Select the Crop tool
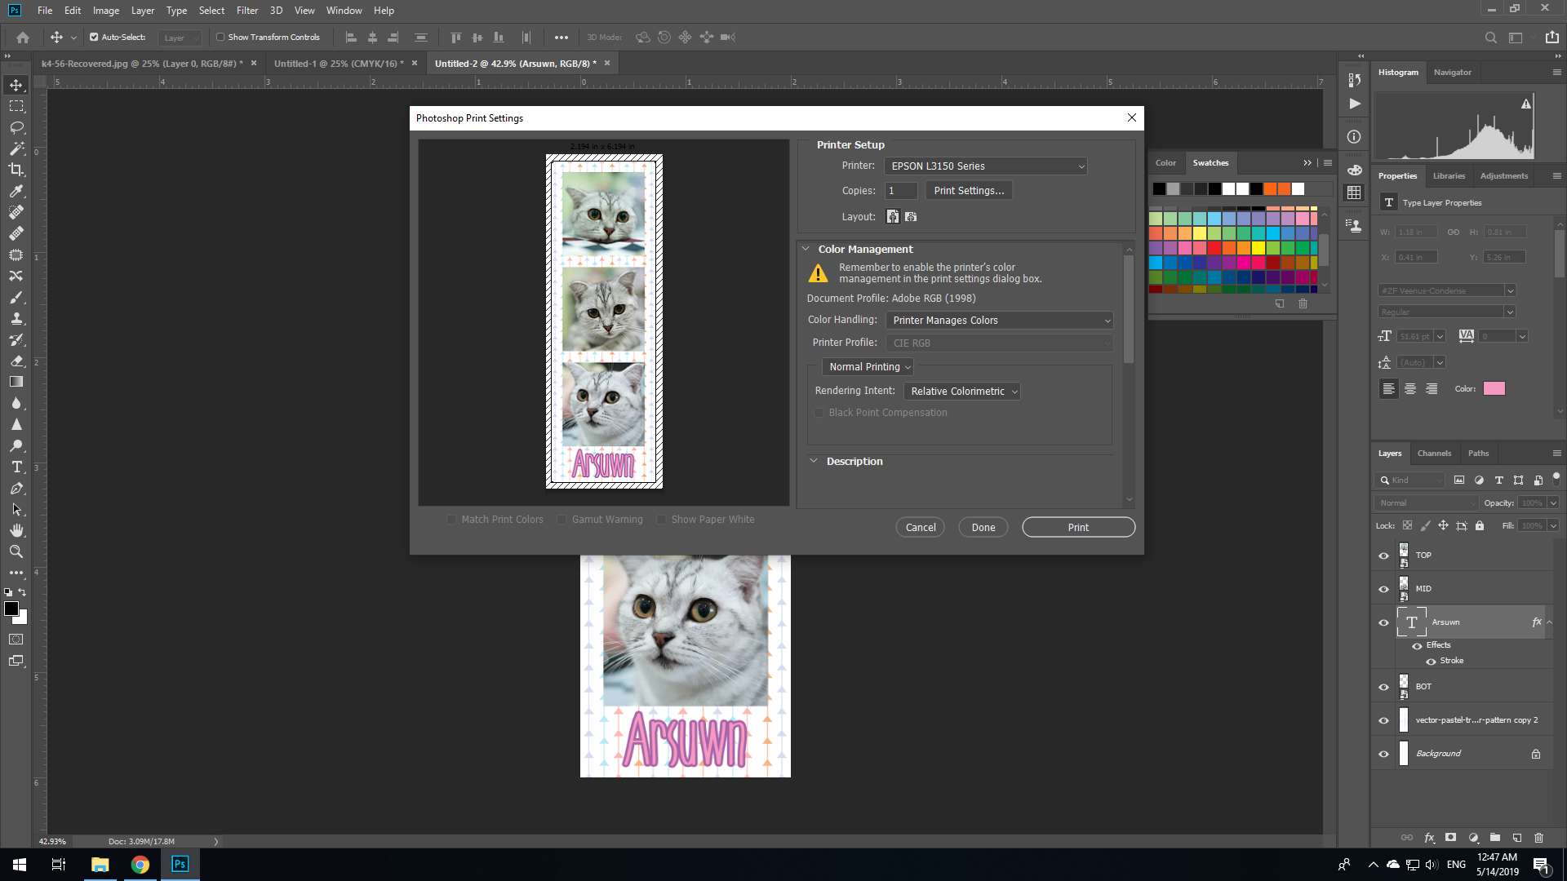Viewport: 1567px width, 881px height. click(16, 170)
